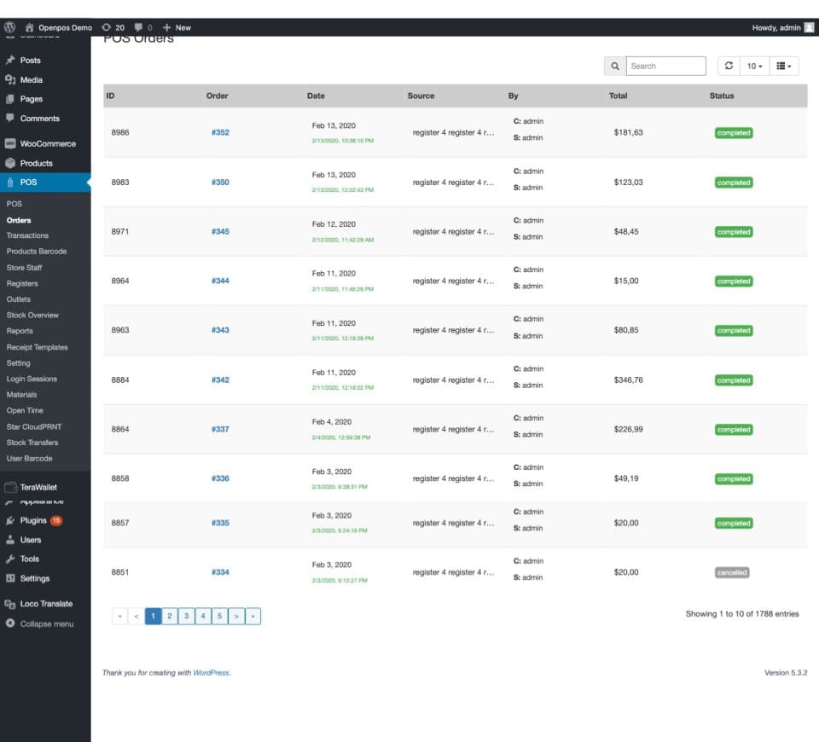This screenshot has width=819, height=742.
Task: Open the TeraWallet menu
Action: (38, 487)
